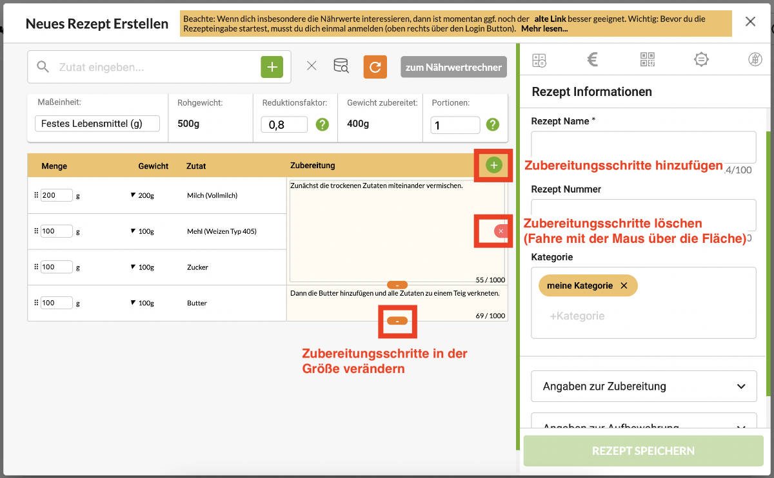Expand the Angaben zur Zubereitung section
774x478 pixels.
coord(643,387)
